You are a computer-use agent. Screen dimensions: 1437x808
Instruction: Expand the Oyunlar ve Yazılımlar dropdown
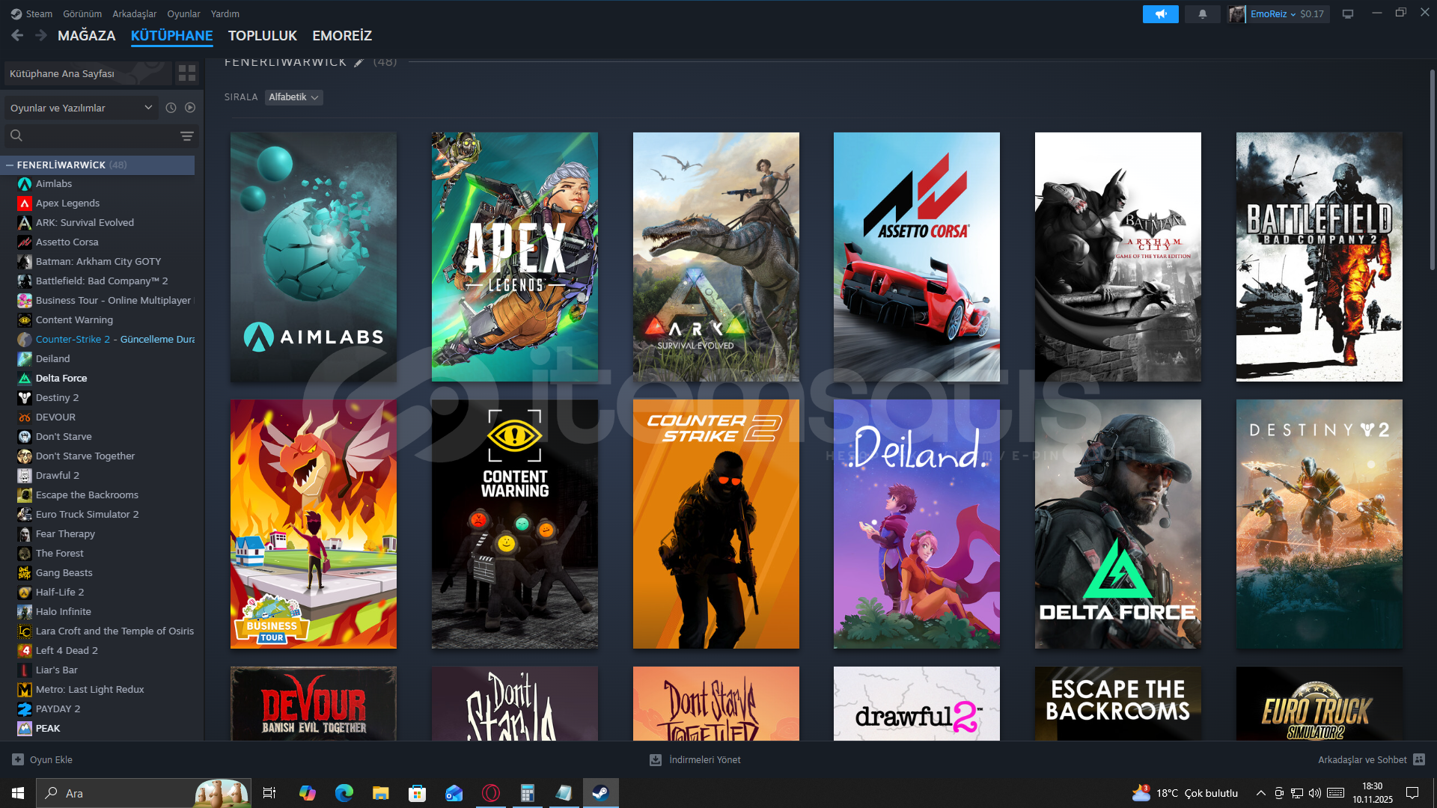81,108
